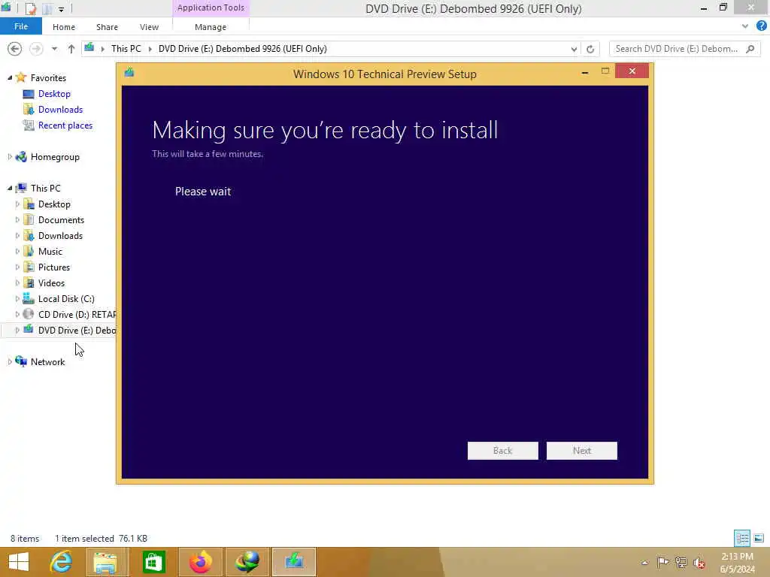Switch to the Home ribbon tab
The height and width of the screenshot is (577, 770).
coord(64,27)
